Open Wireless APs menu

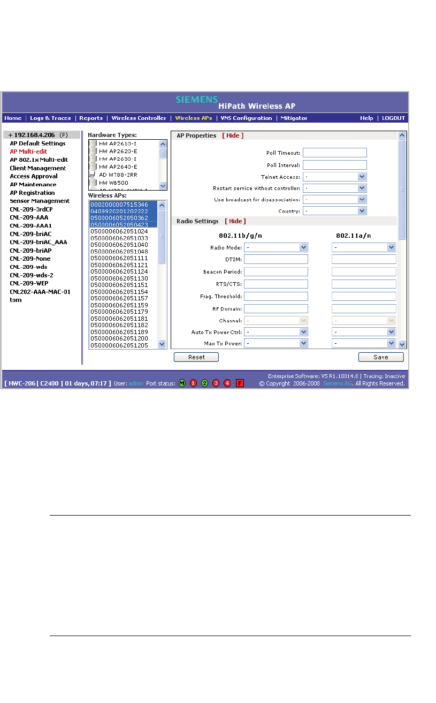click(x=194, y=118)
